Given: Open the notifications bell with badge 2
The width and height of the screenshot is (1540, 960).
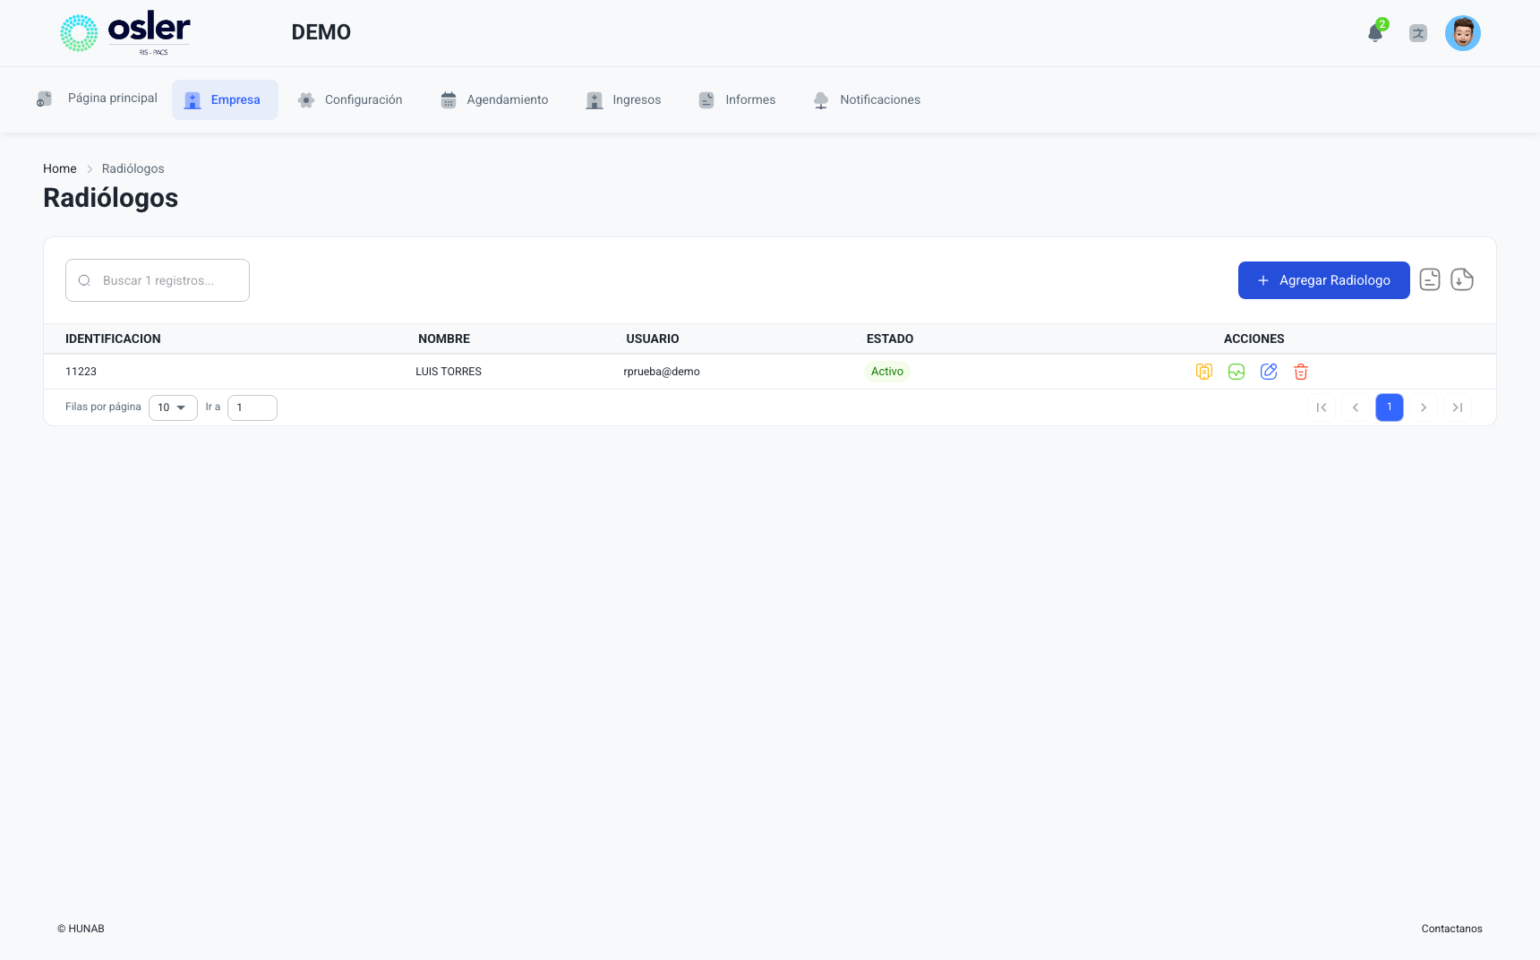Looking at the screenshot, I should click(x=1376, y=32).
